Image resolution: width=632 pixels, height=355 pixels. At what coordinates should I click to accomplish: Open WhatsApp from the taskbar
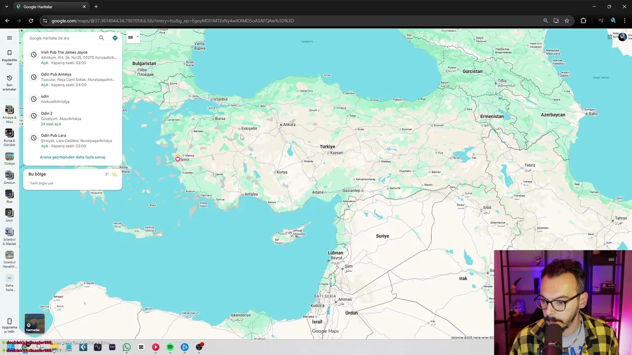point(127,347)
